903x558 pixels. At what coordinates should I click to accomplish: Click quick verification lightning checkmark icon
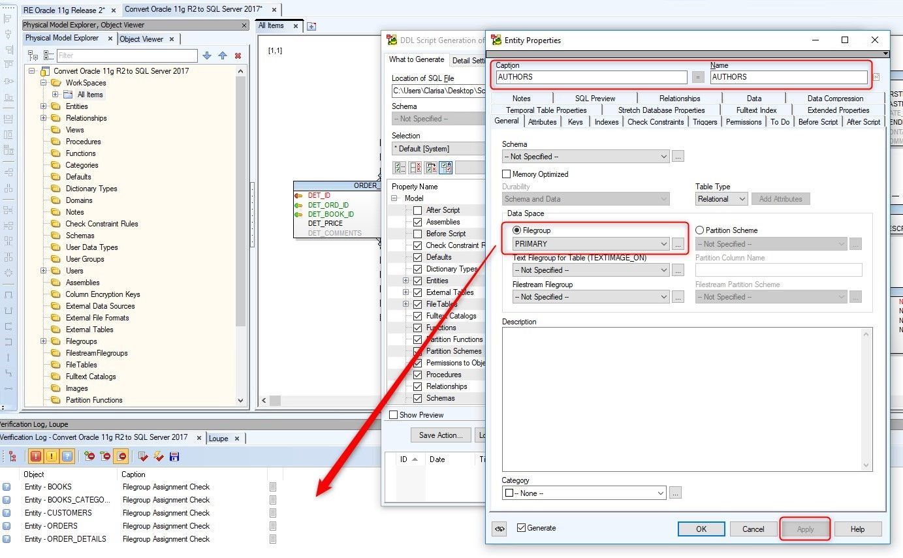click(159, 456)
